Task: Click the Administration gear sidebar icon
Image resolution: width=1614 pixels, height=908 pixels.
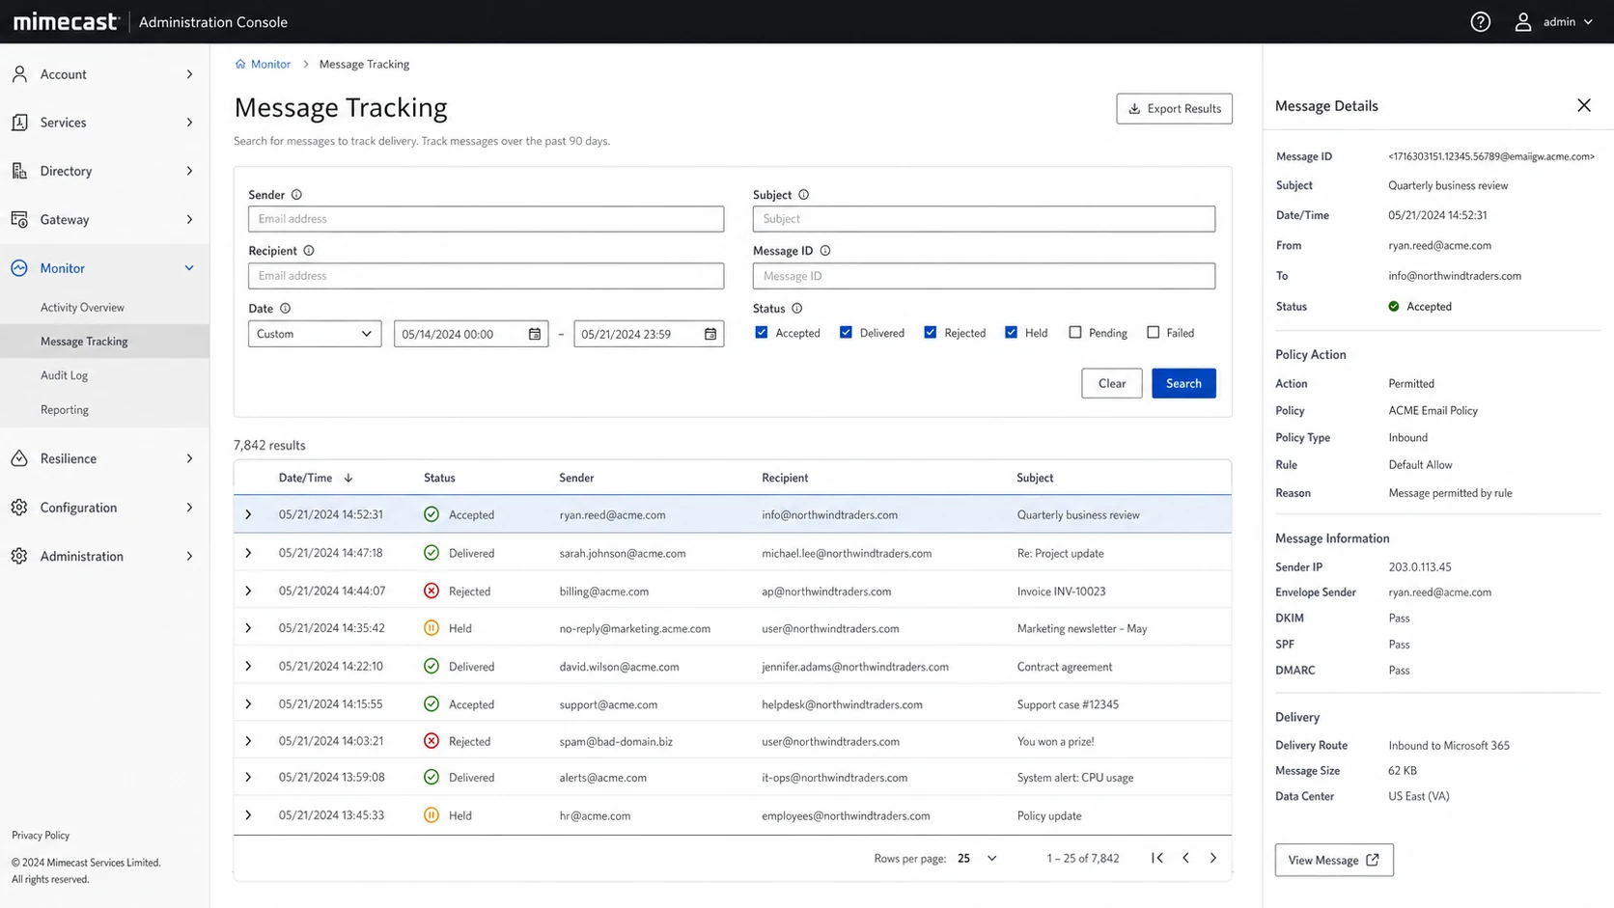Action: coord(19,556)
